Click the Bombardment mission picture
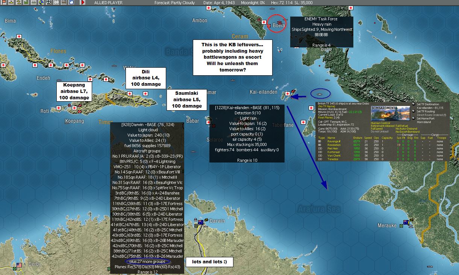Image resolution: width=459 pixels, height=275 pixels. coord(390,114)
